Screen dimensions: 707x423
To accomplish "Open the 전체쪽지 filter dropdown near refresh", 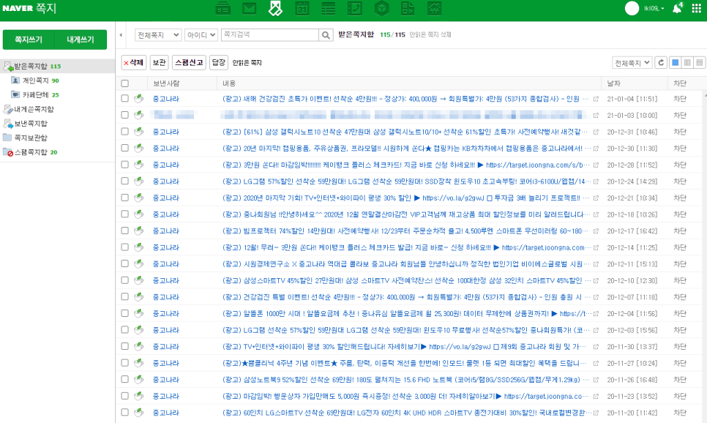I will click(x=632, y=63).
